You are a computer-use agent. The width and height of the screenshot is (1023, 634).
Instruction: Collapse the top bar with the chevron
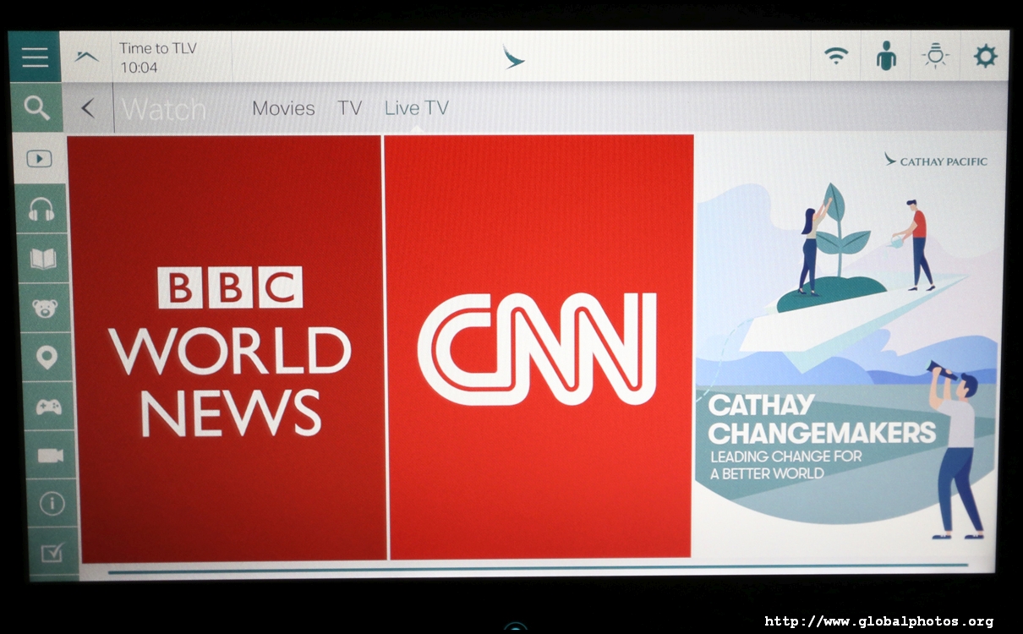coord(86,57)
